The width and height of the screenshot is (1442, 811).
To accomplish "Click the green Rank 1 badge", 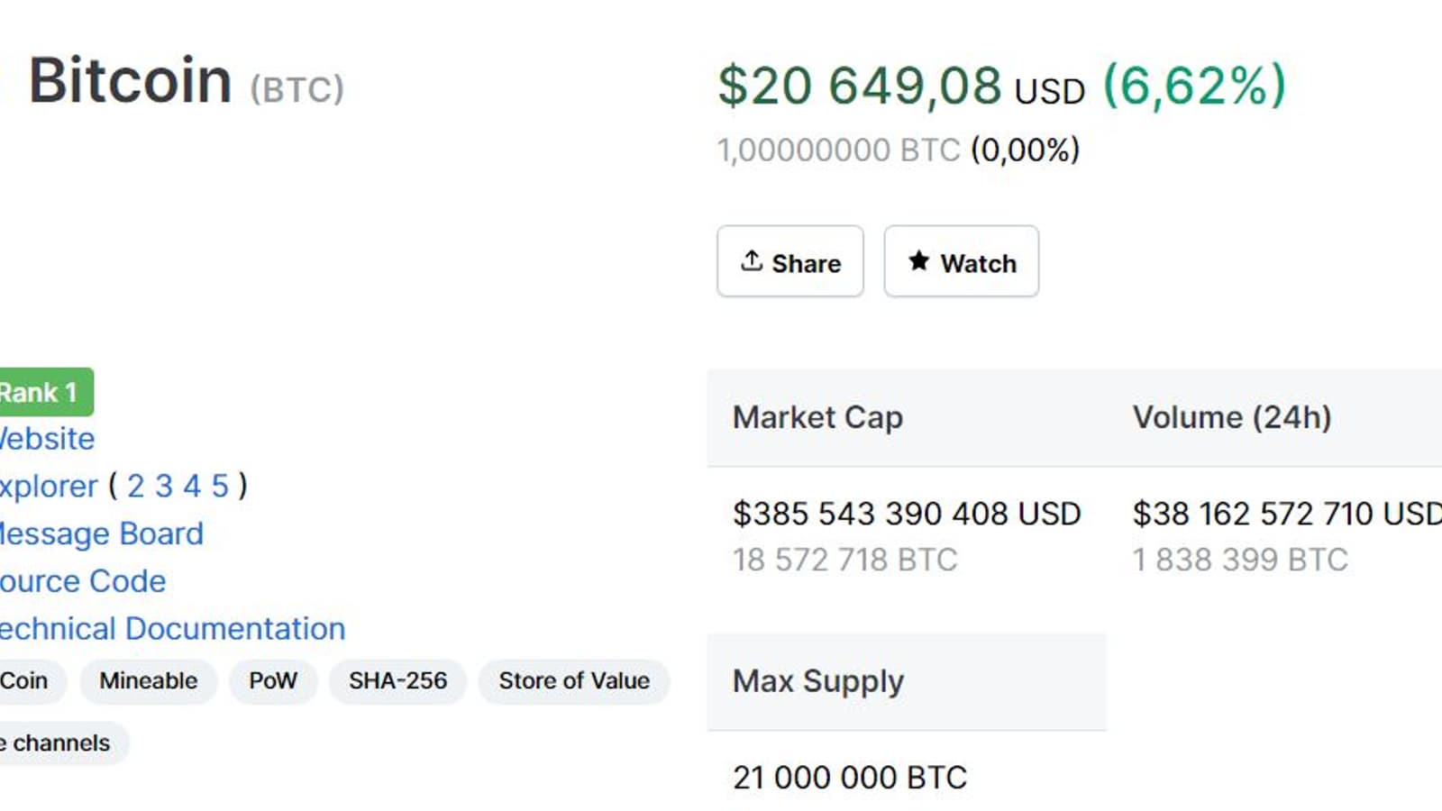I will click(x=41, y=392).
